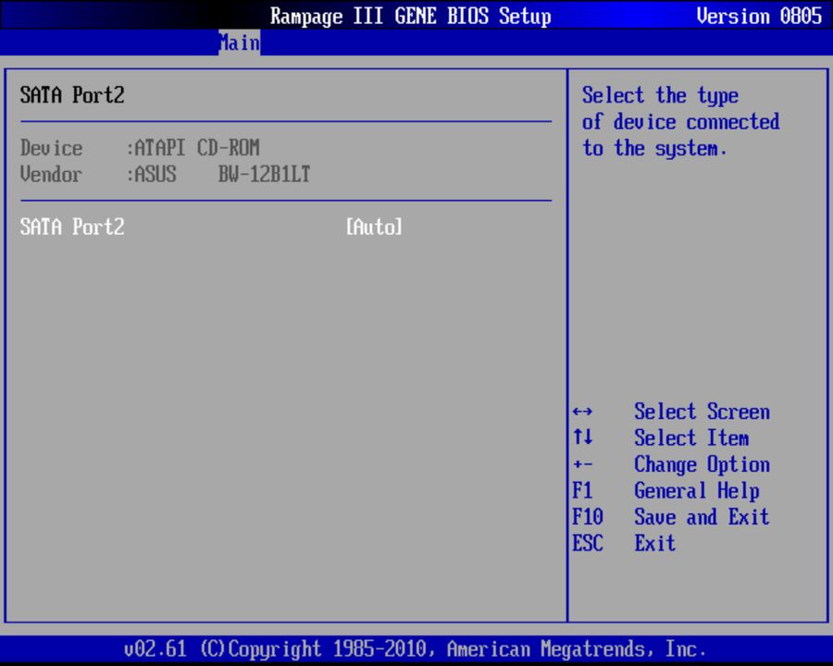Click the Vendor ASUS BW-12B1LT line

(x=166, y=174)
